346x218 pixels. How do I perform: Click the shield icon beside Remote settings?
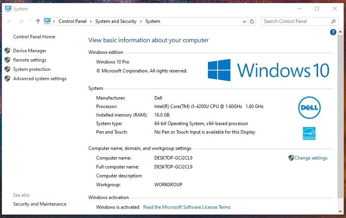click(7, 60)
